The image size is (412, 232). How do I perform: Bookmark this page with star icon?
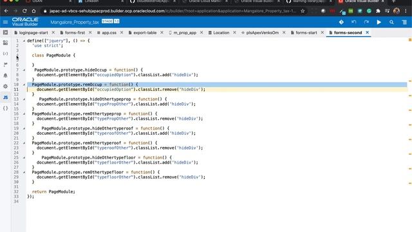(303, 11)
